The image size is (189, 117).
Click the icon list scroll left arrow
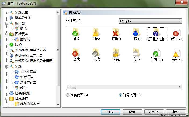[x=69, y=87]
